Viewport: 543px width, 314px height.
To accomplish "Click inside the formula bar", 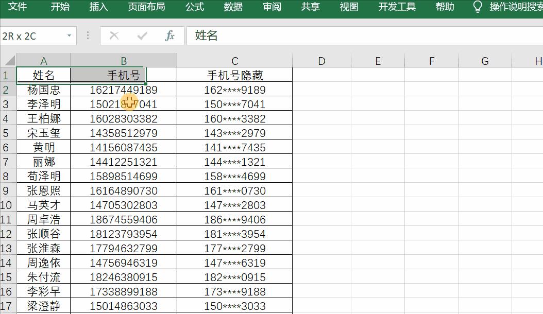I will tap(309, 36).
